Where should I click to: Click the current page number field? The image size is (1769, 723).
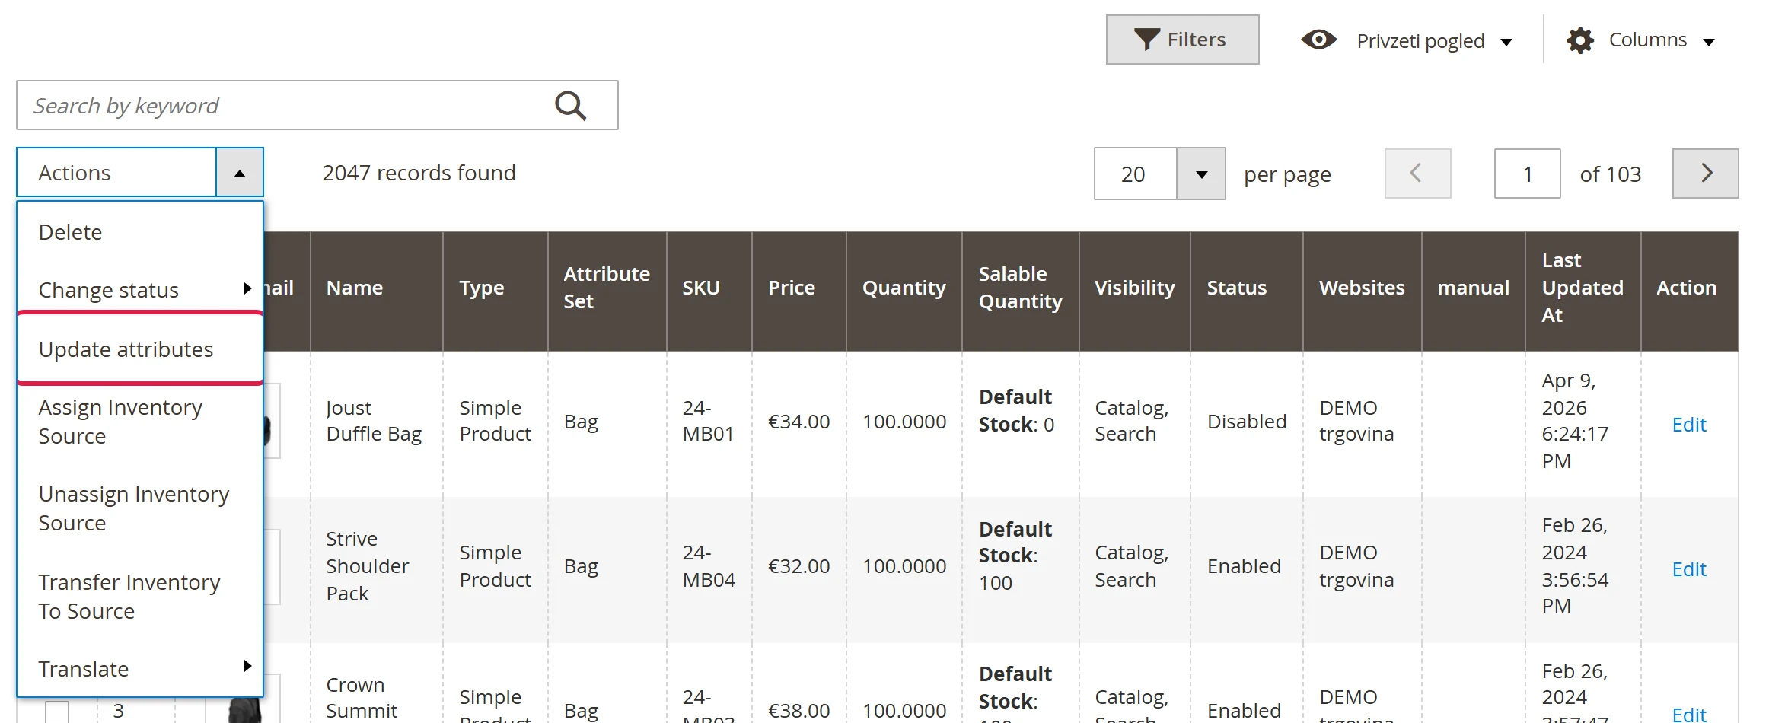coord(1527,174)
